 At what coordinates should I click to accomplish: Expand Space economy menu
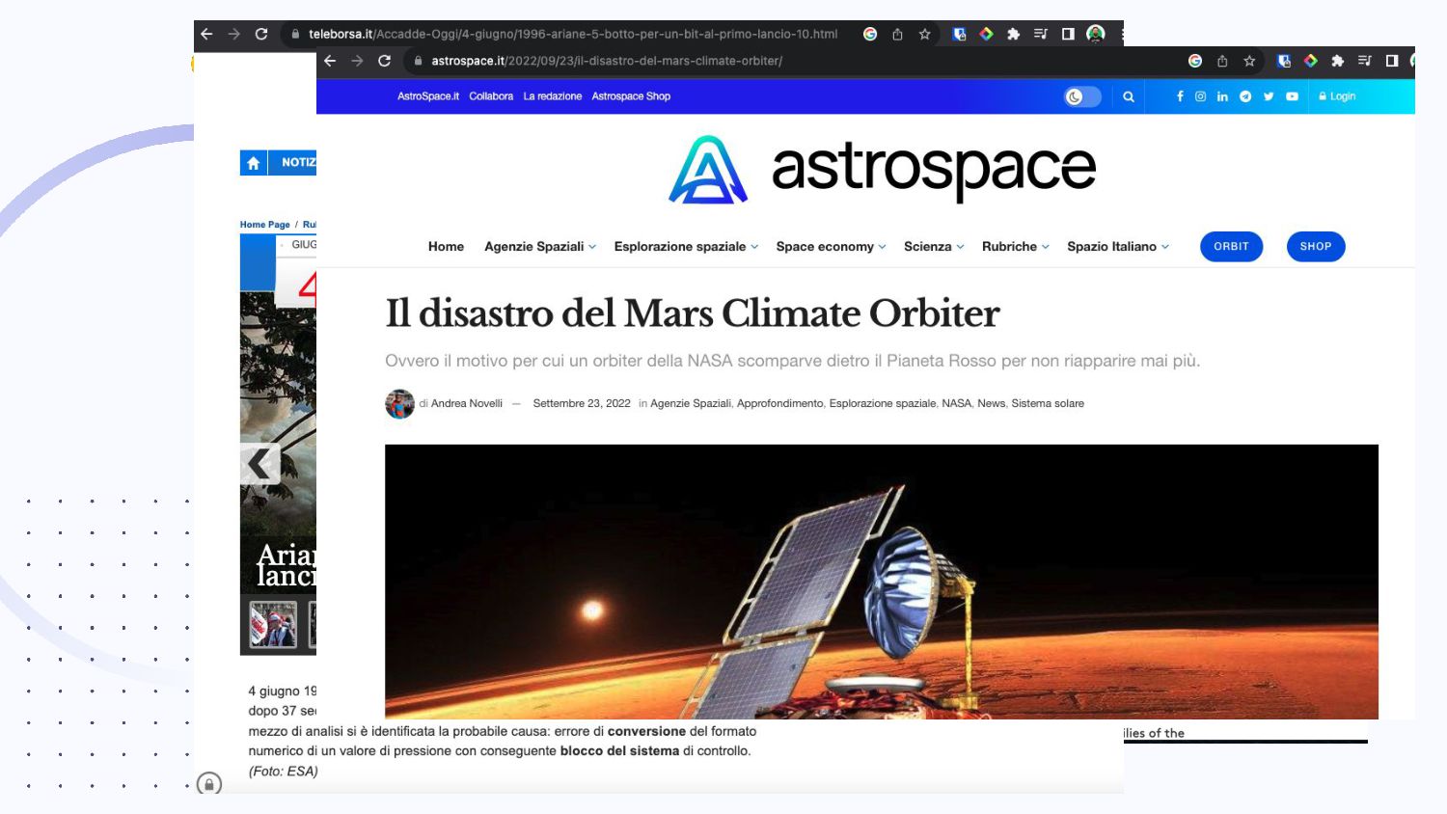click(831, 247)
